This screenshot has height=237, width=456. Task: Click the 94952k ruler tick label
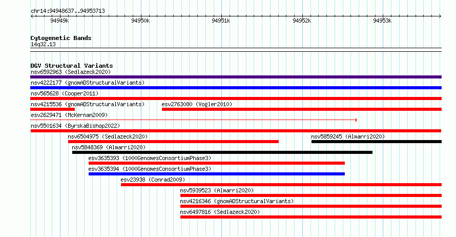[302, 21]
